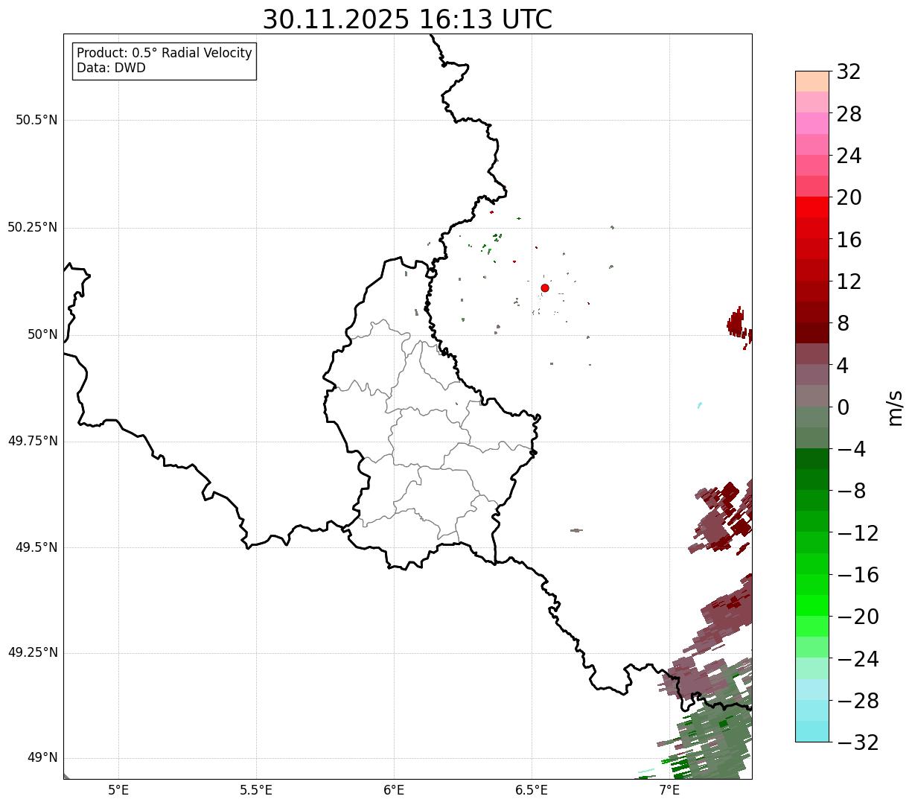Click the colorbar label "−24"
912x805 pixels.
tap(858, 658)
